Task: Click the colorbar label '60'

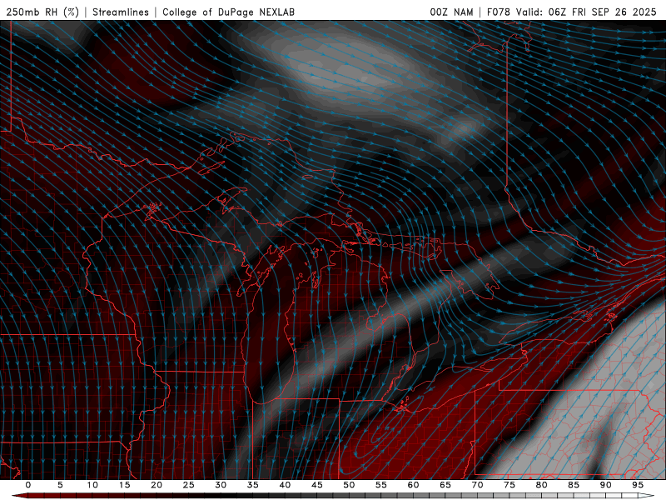Action: point(413,485)
